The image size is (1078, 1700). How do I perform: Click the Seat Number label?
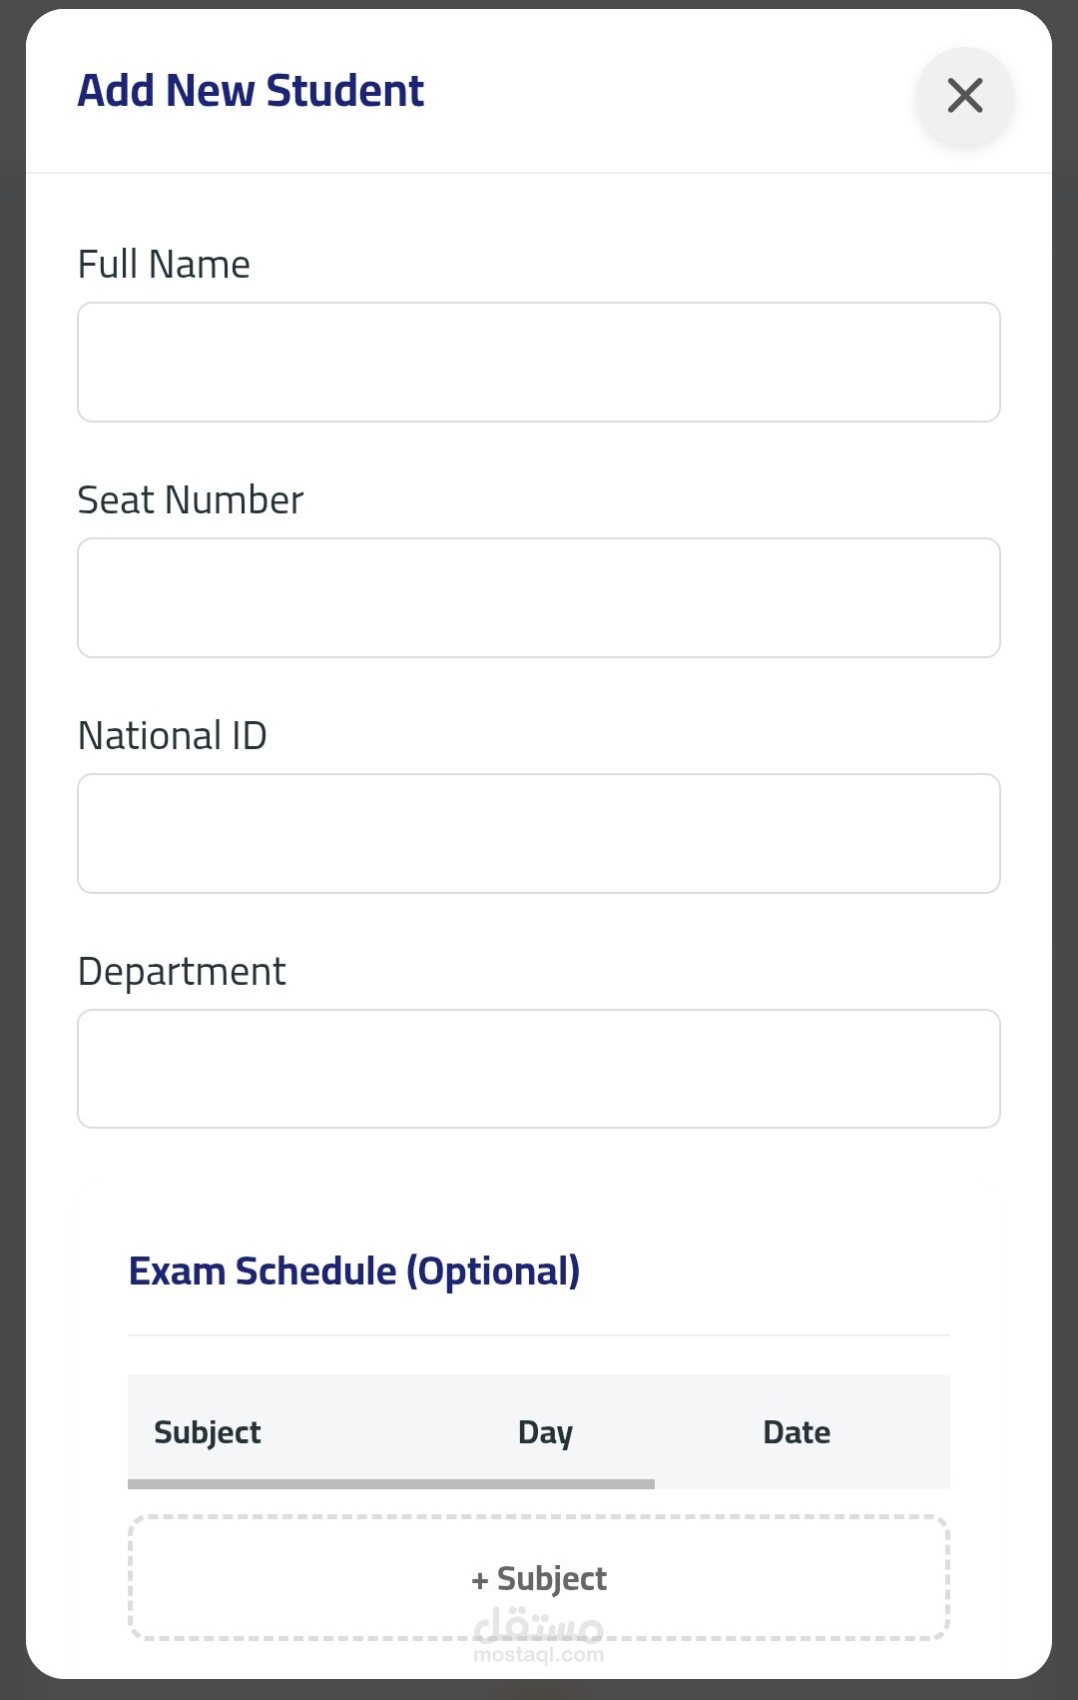[x=190, y=500]
